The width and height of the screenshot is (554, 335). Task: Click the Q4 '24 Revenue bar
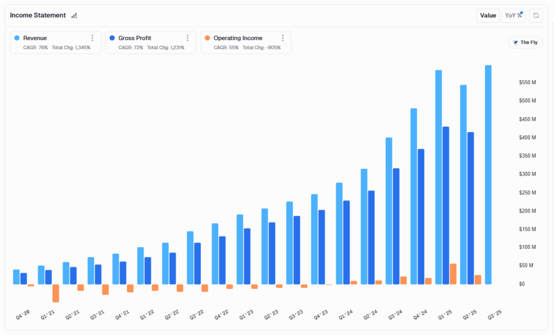point(413,196)
